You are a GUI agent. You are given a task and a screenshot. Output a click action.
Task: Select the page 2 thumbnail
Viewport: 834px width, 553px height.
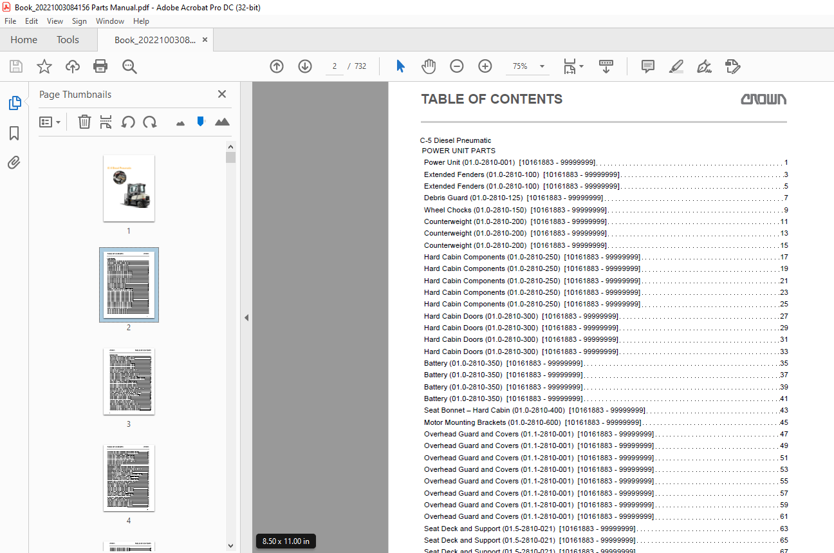pos(129,285)
